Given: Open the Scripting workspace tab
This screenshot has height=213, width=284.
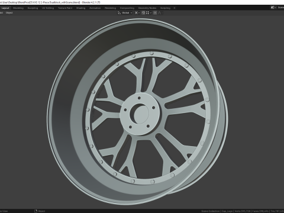Looking at the screenshot, I should (x=165, y=8).
